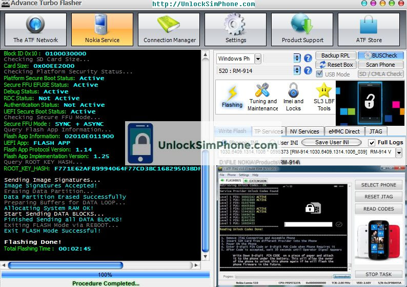Viewport: 407px width, 287px height.
Task: Click the unlock code input field in JTAG window
Action: (x=308, y=224)
